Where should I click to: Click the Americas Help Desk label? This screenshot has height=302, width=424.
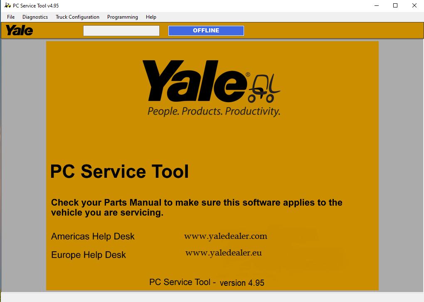pos(93,236)
